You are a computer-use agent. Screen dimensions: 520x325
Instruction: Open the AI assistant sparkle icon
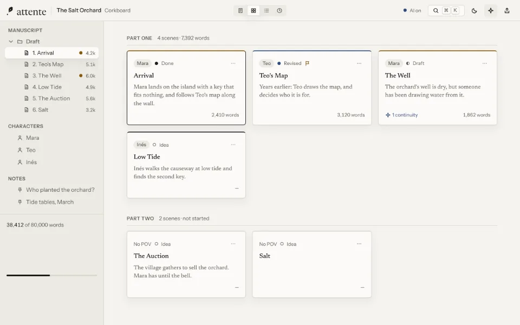(491, 11)
